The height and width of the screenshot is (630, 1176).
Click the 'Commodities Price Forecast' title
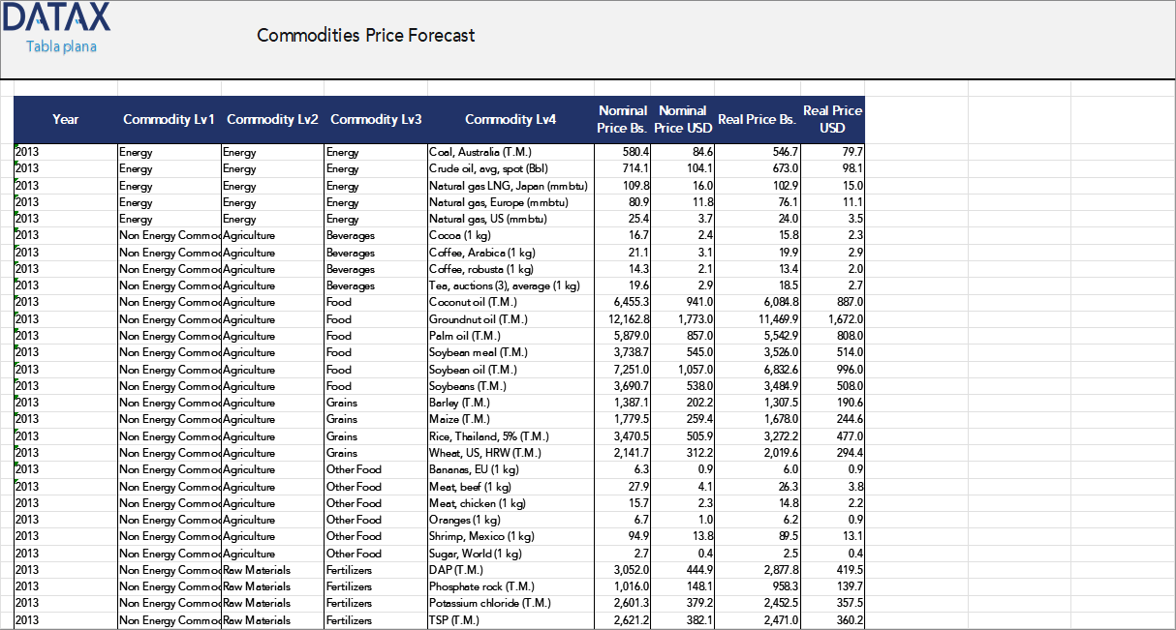[365, 35]
